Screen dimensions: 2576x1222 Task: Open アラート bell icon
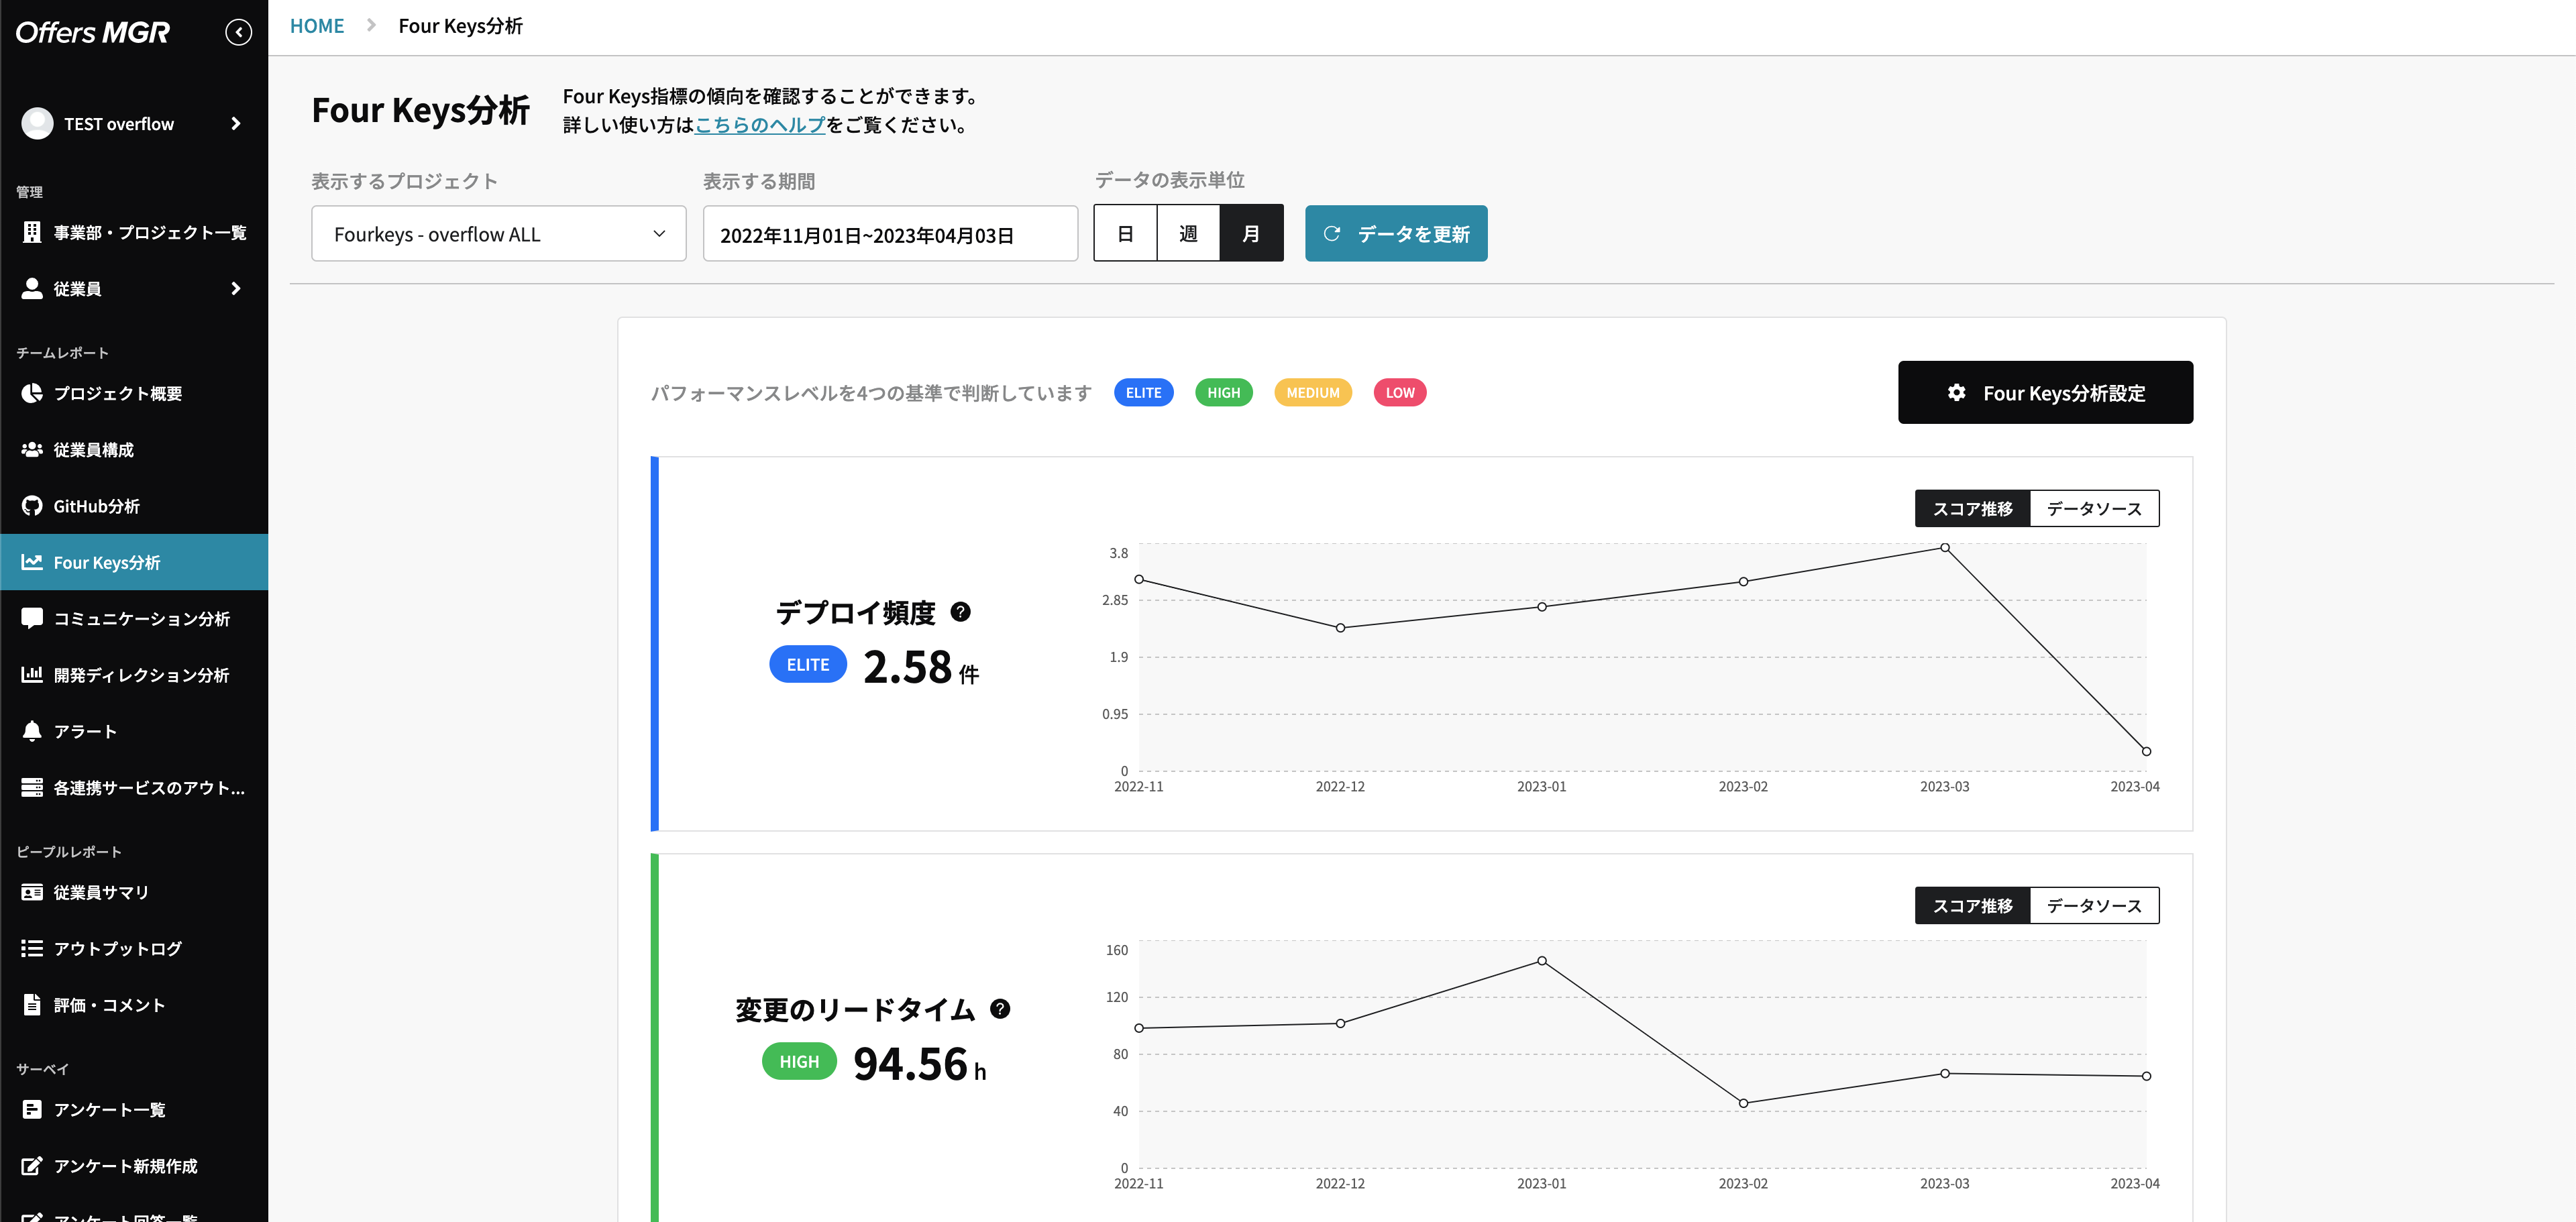32,731
